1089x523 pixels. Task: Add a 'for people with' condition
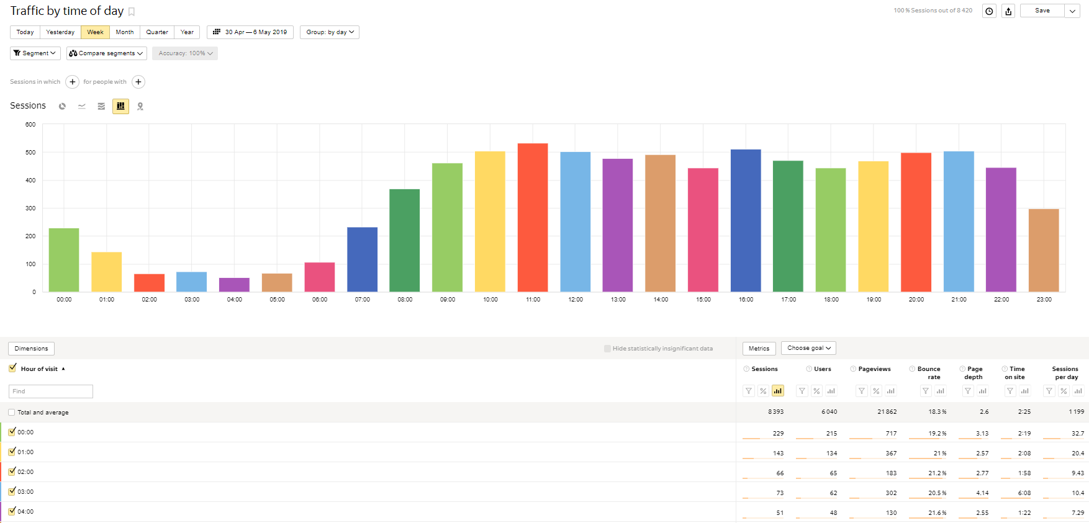tap(138, 82)
